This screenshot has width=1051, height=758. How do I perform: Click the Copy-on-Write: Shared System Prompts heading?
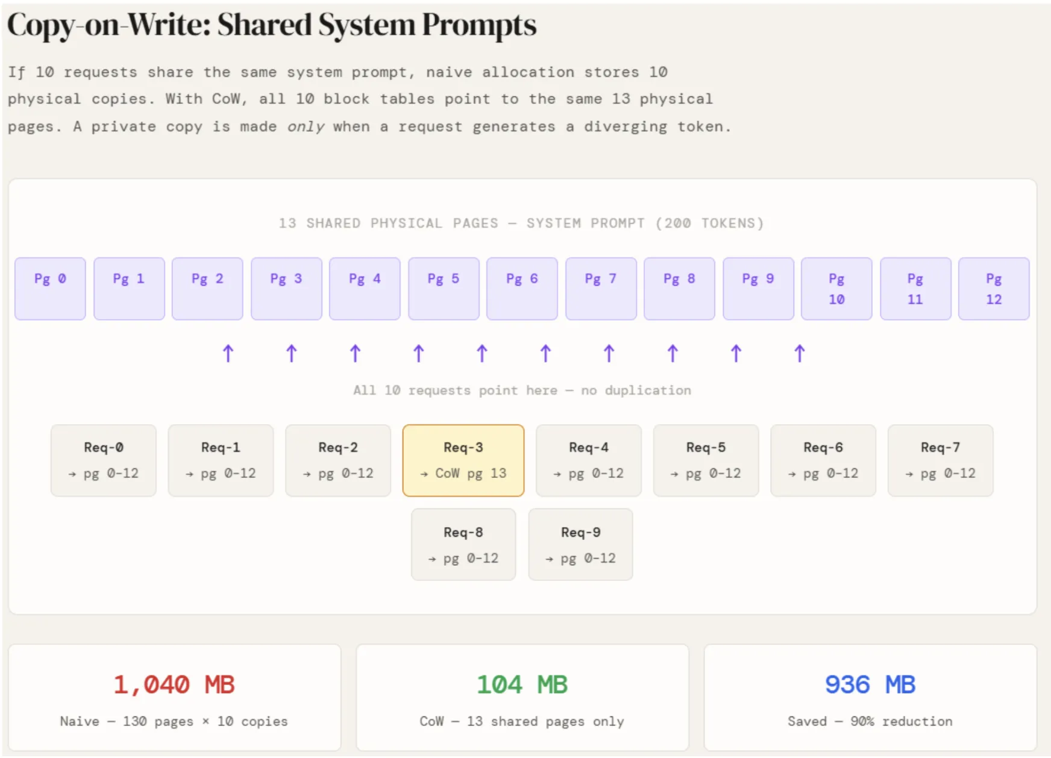point(271,25)
